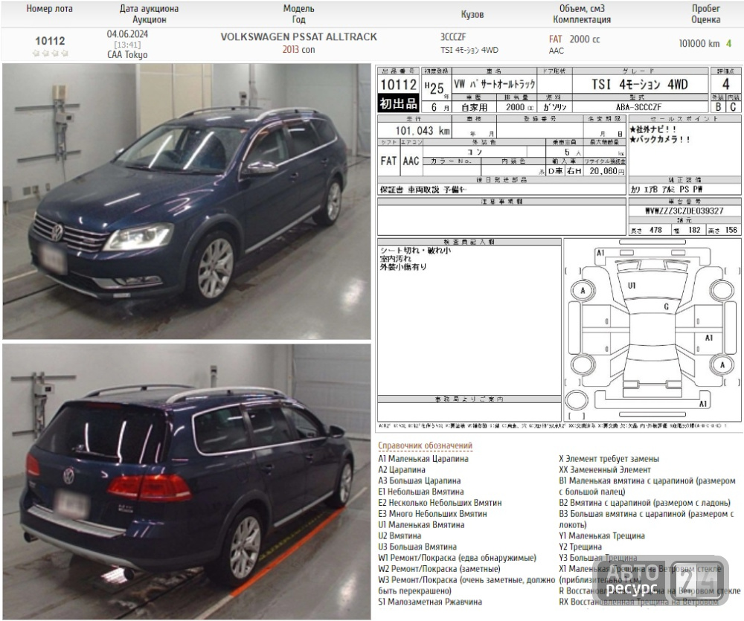Click auction name CAA Tokyo
The height and width of the screenshot is (621, 744).
click(127, 54)
